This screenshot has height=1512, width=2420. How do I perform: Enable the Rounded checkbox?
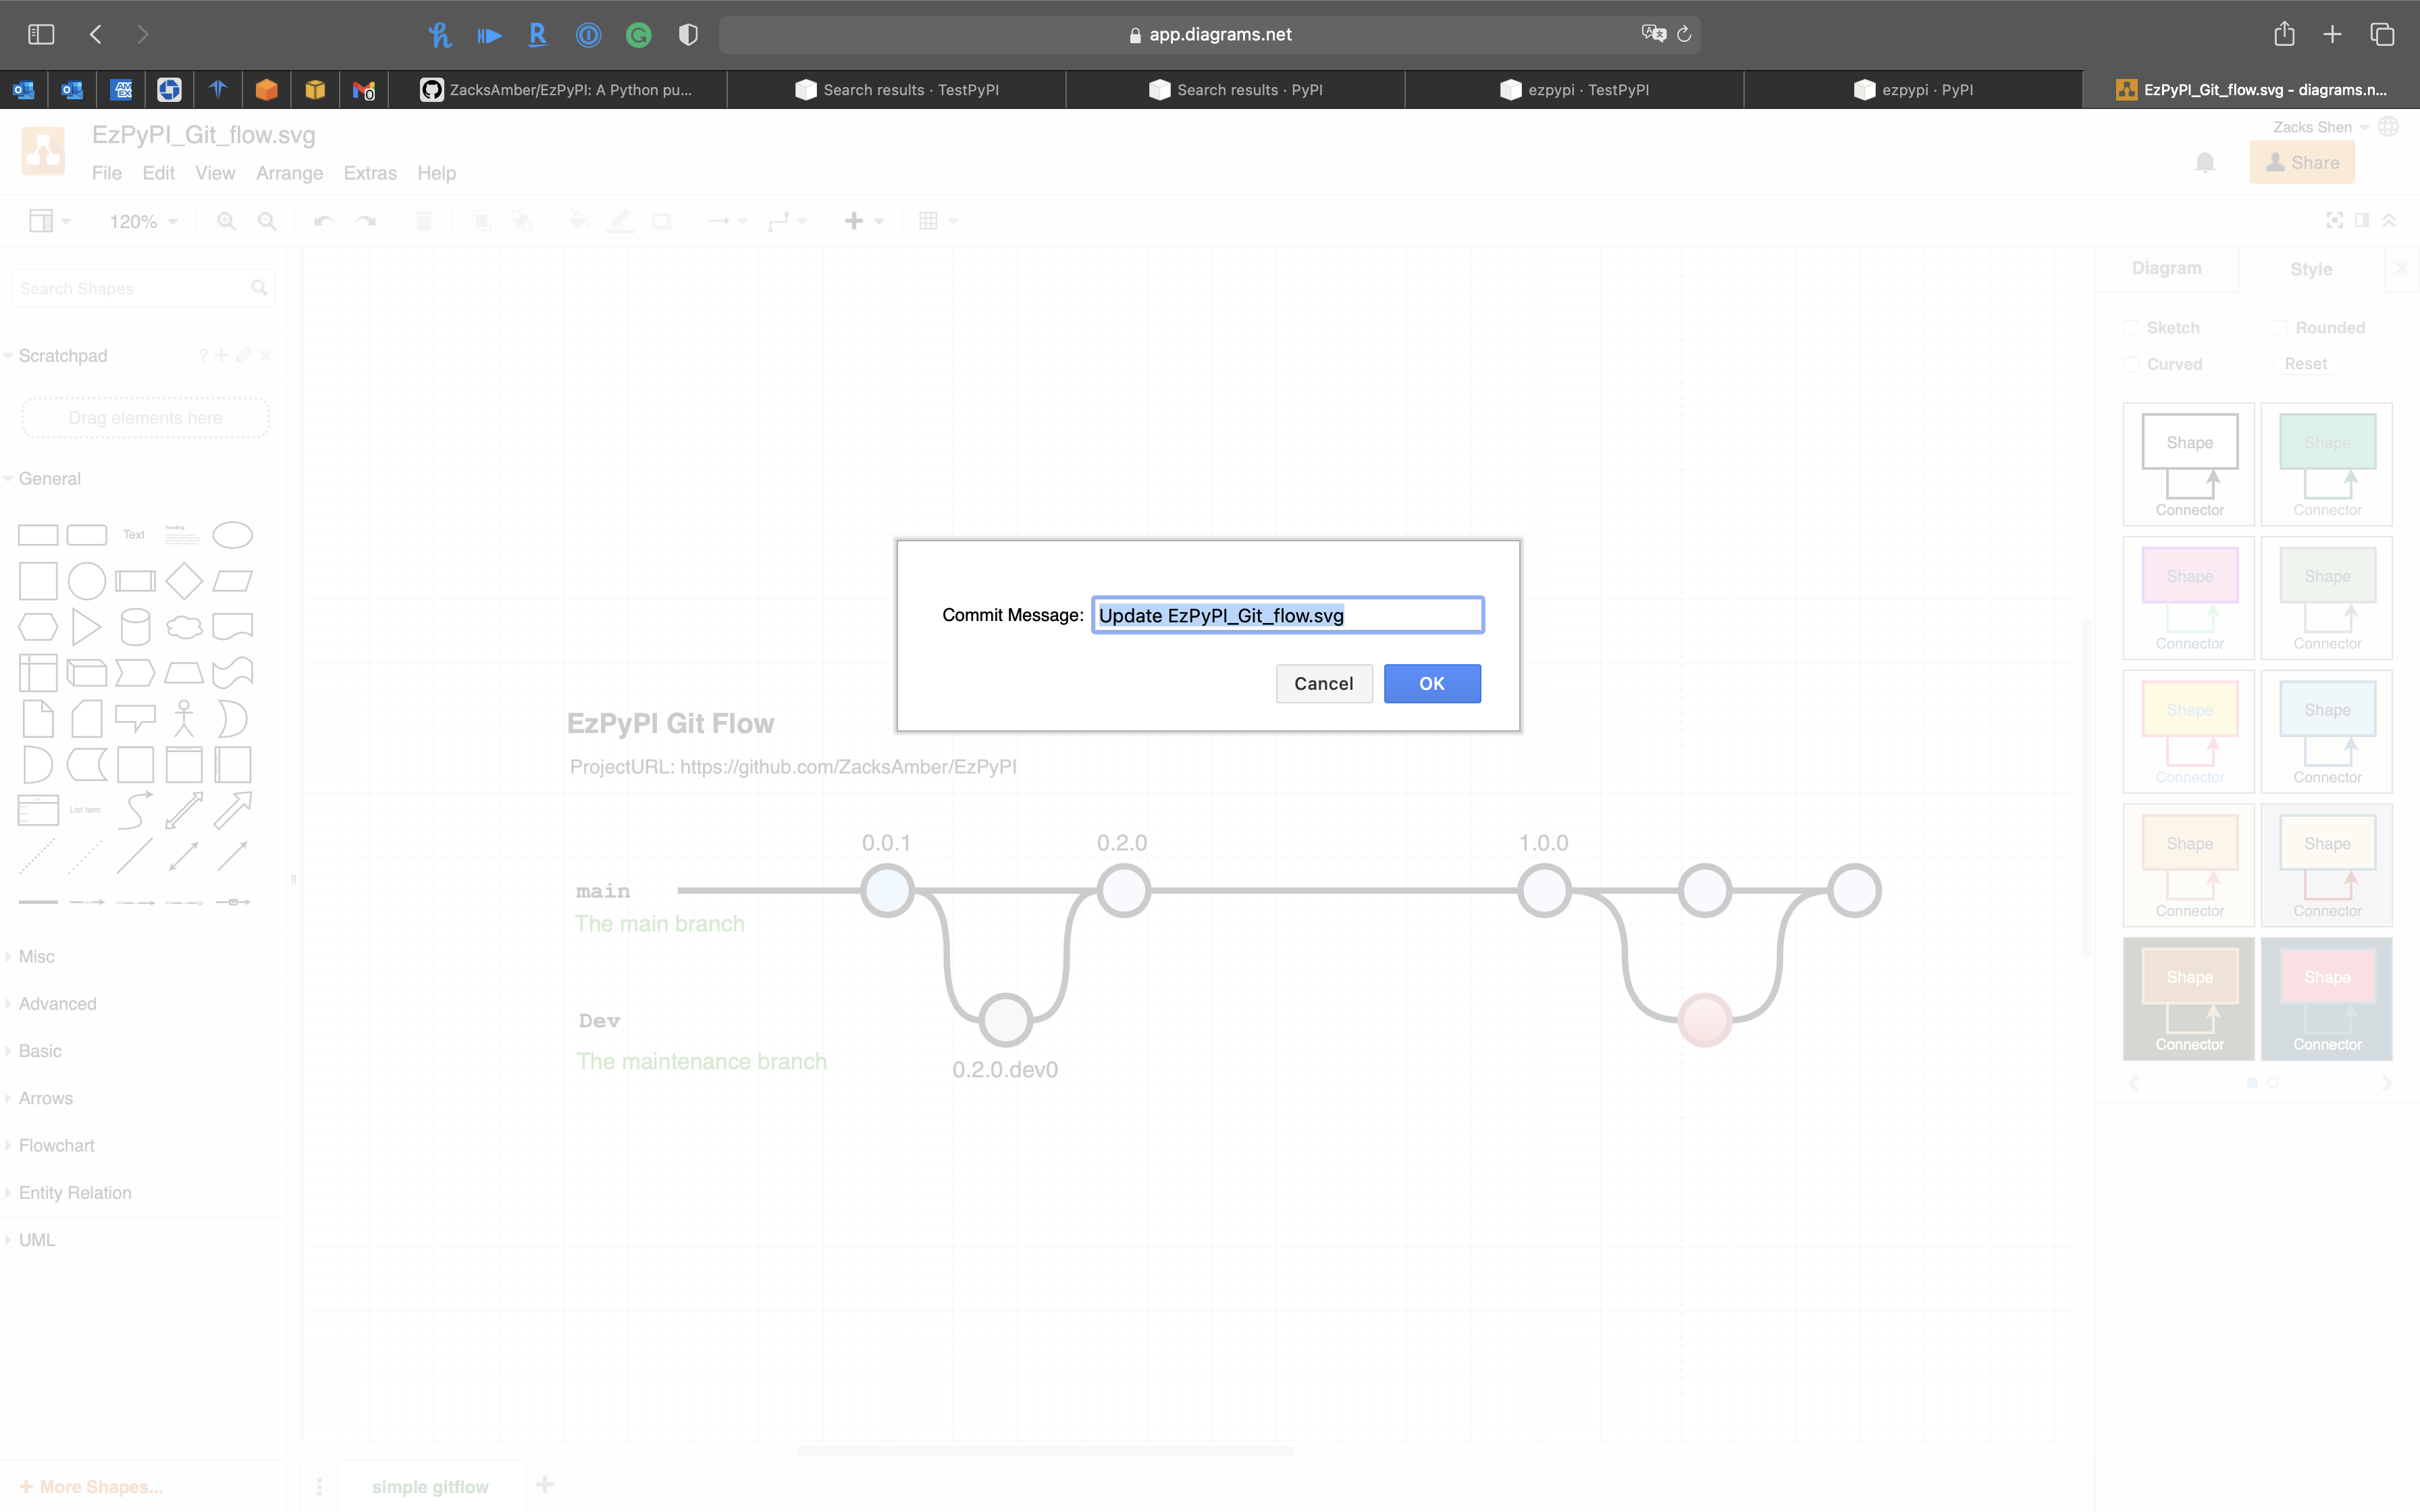coord(2279,328)
